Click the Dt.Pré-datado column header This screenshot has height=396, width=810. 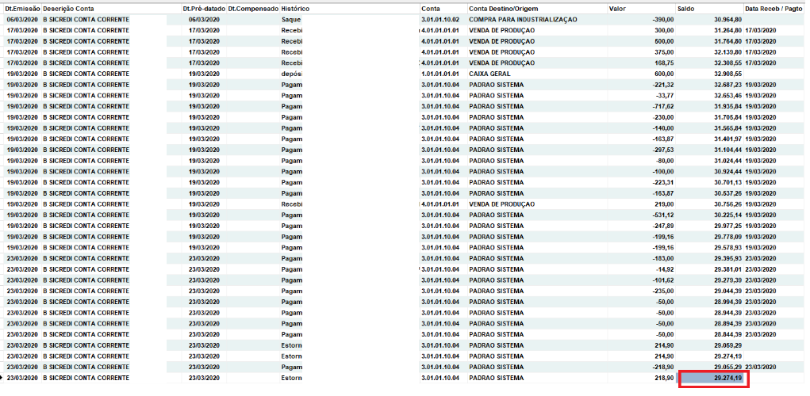pos(204,8)
